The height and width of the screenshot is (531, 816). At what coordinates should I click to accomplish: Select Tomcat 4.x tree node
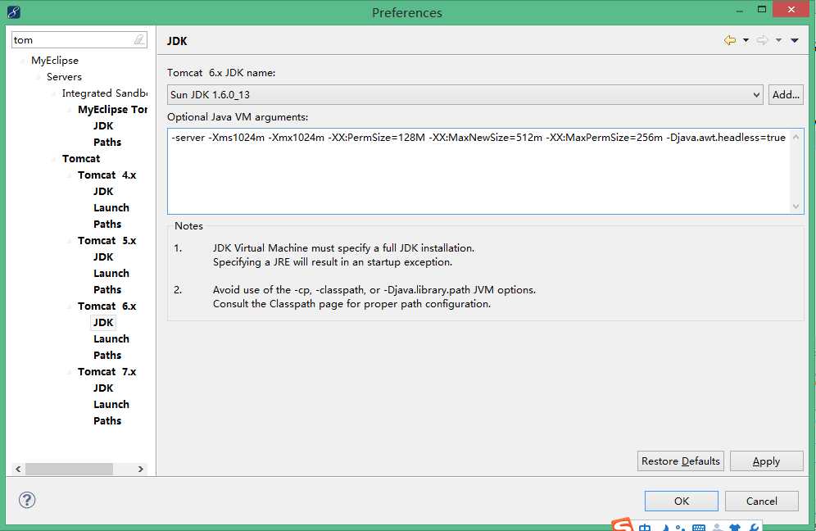(x=107, y=175)
